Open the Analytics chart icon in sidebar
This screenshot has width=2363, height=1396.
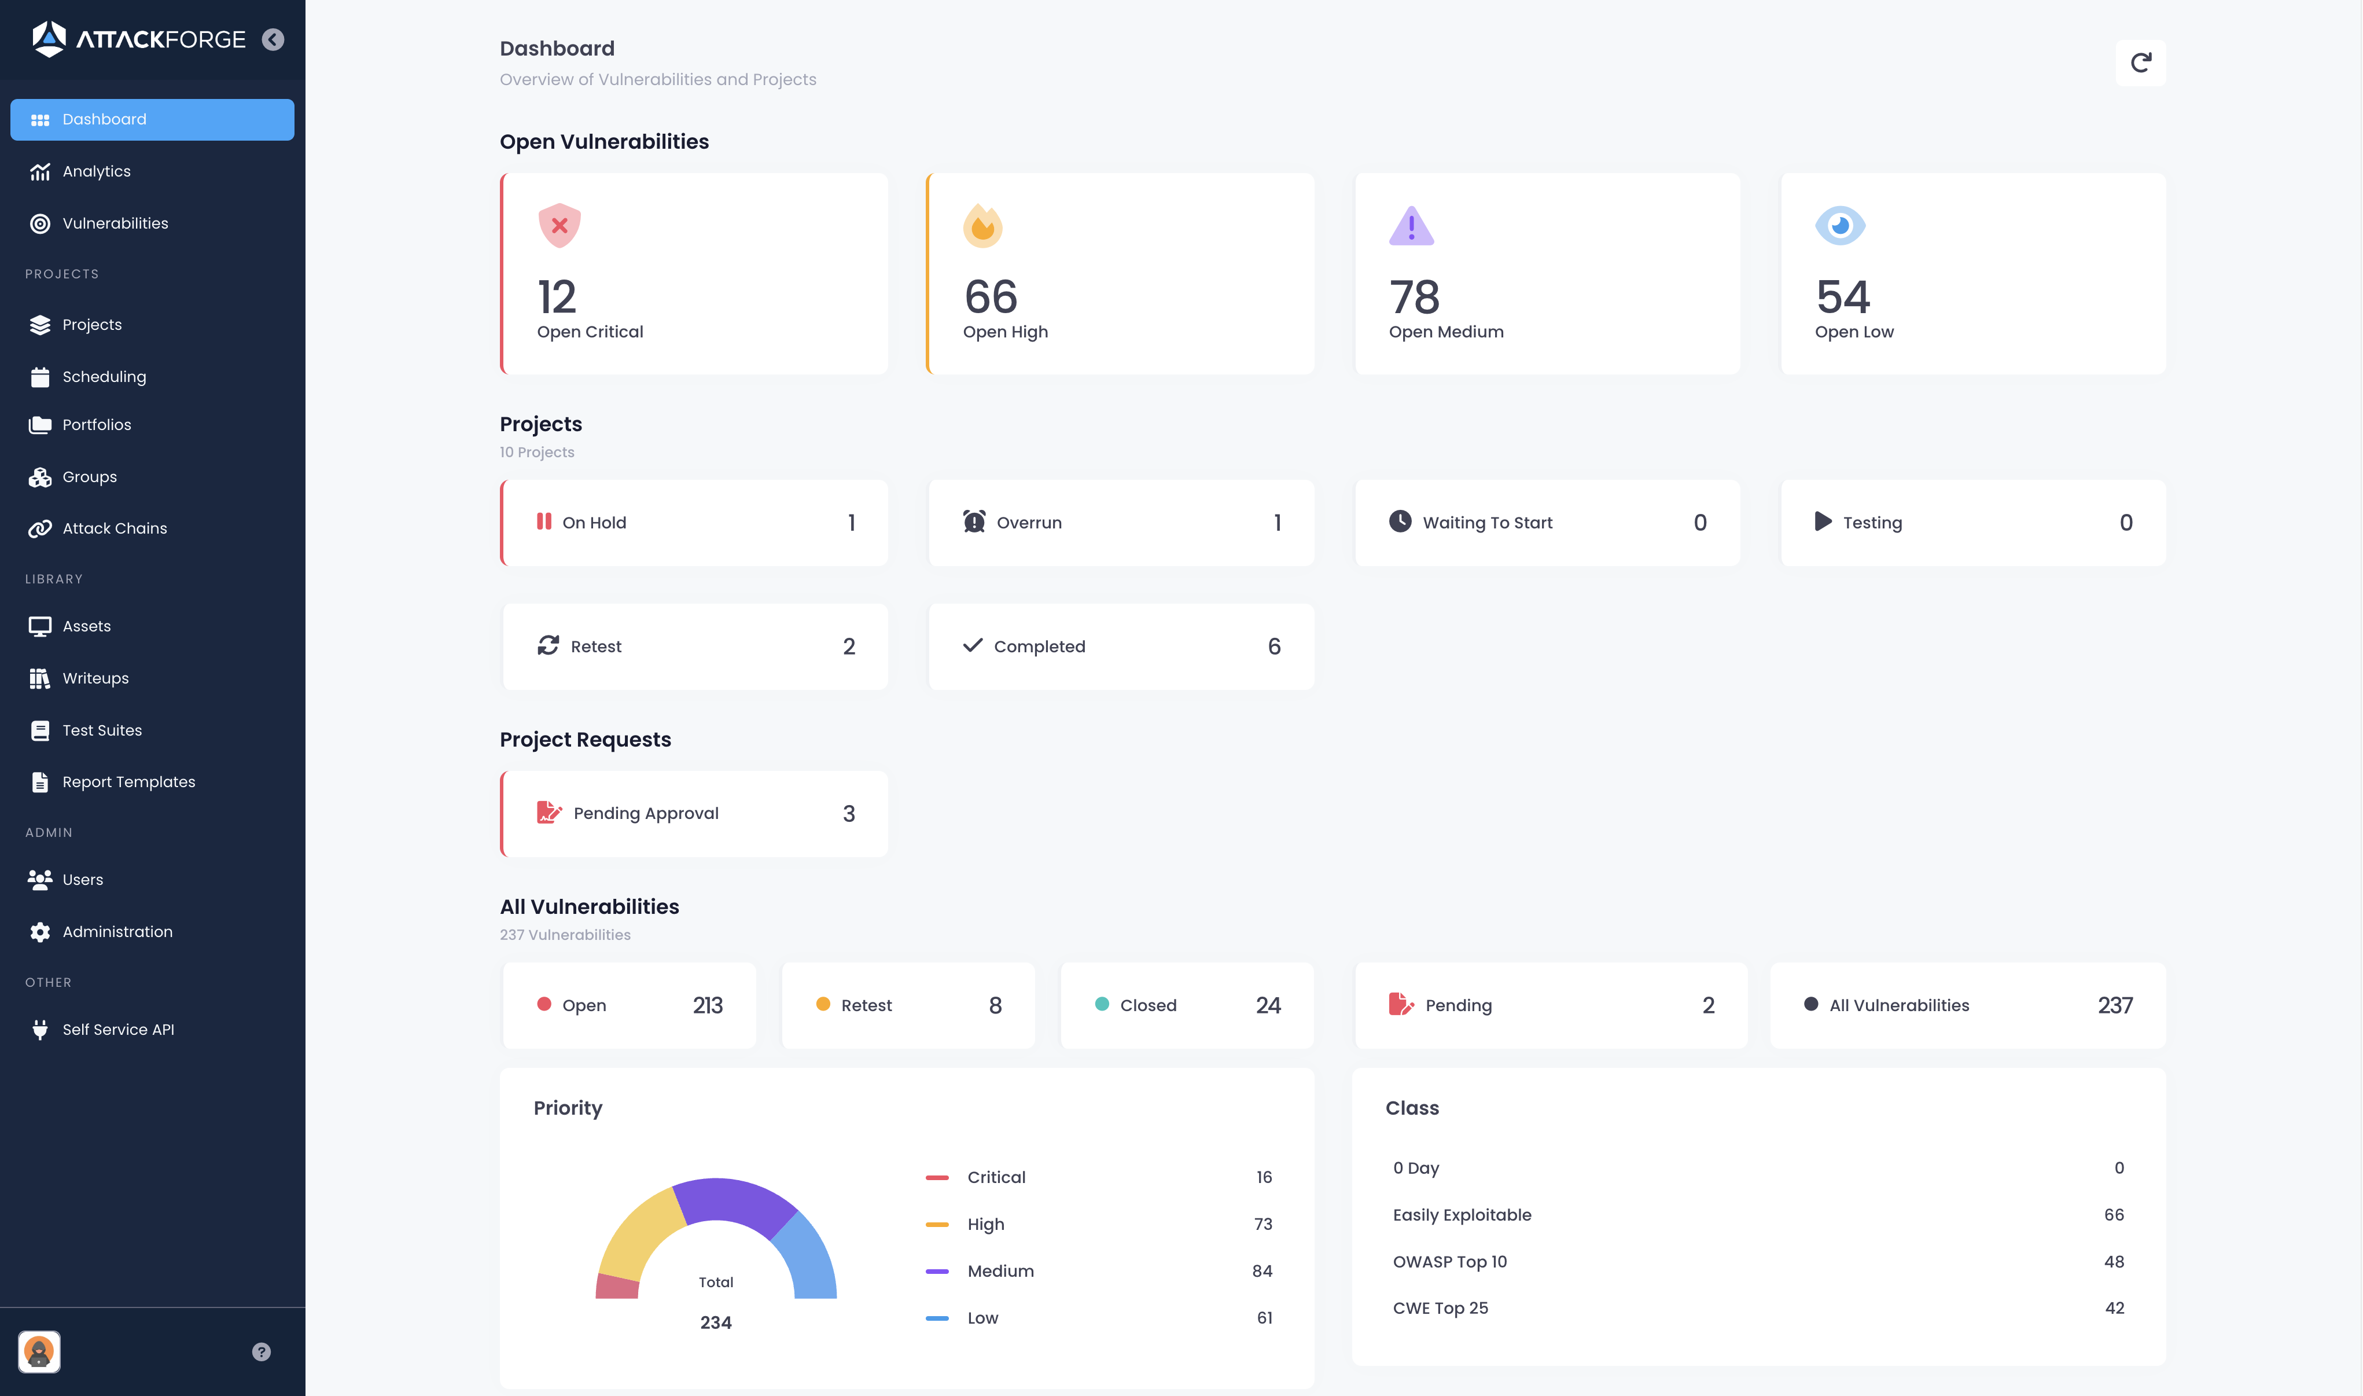tap(39, 171)
